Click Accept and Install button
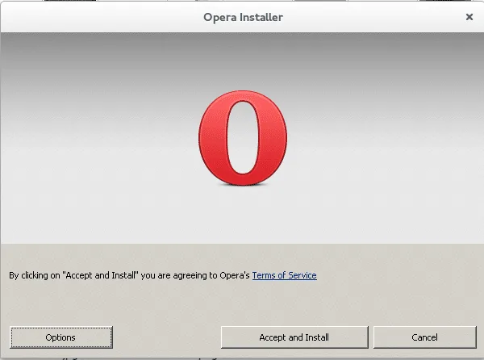 (294, 337)
